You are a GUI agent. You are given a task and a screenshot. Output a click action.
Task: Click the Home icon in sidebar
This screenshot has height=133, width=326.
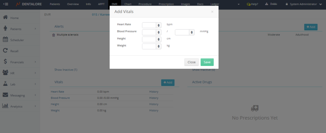click(x=5, y=18)
